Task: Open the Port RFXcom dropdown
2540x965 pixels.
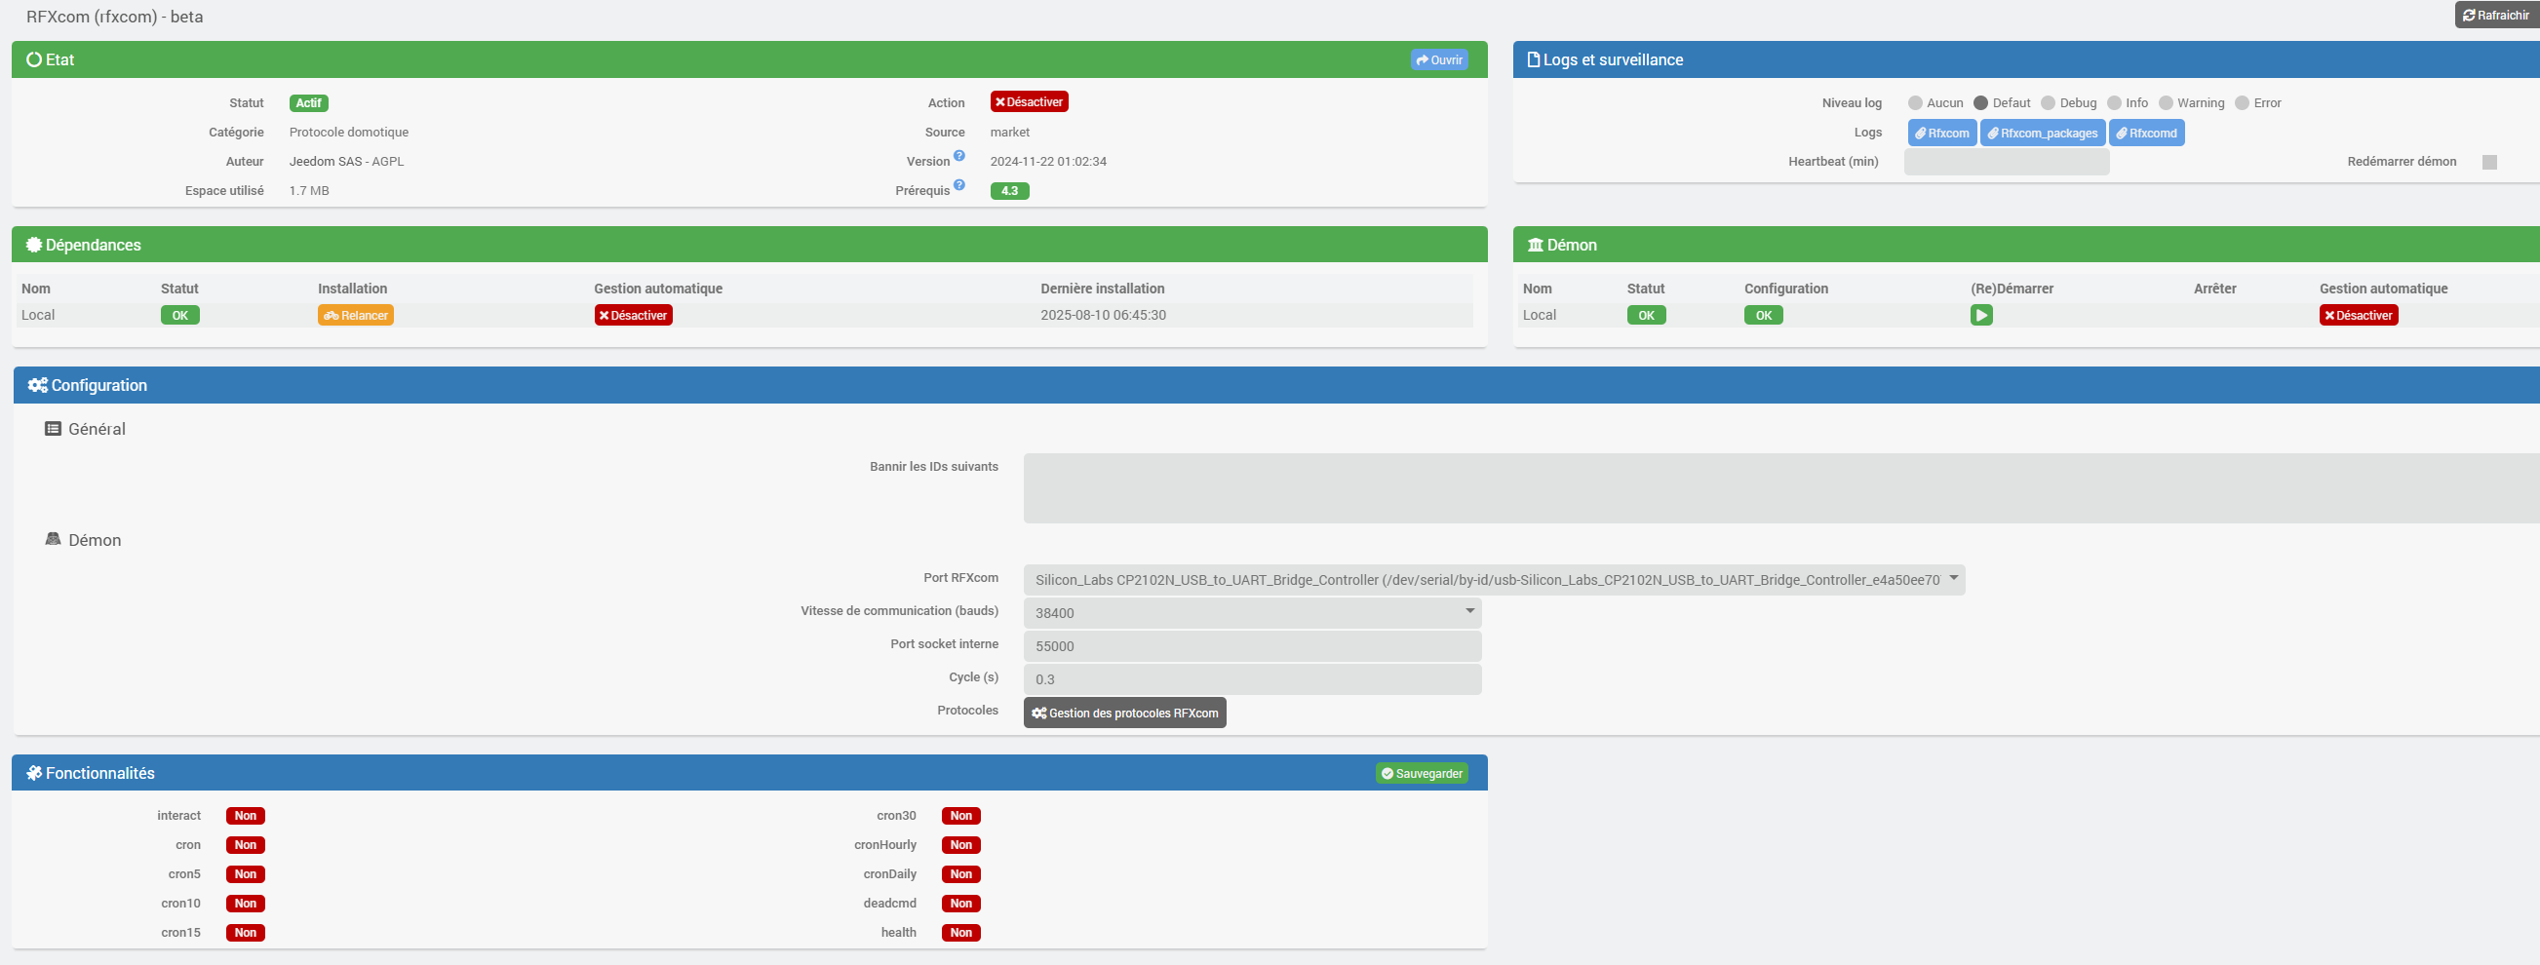Action: tap(1494, 581)
